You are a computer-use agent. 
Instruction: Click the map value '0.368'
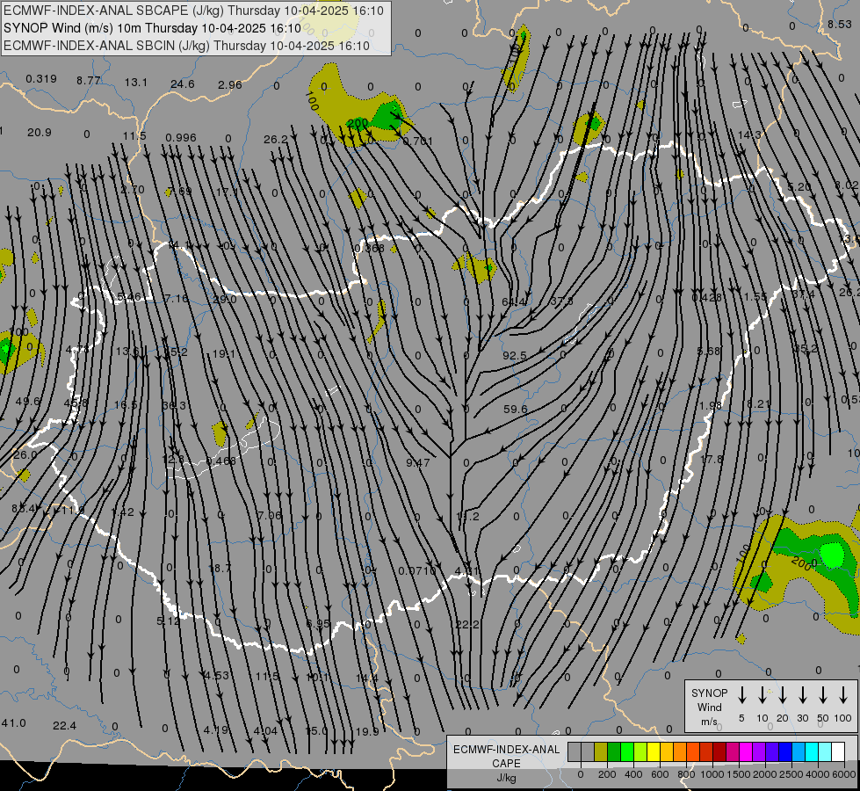[x=369, y=249]
